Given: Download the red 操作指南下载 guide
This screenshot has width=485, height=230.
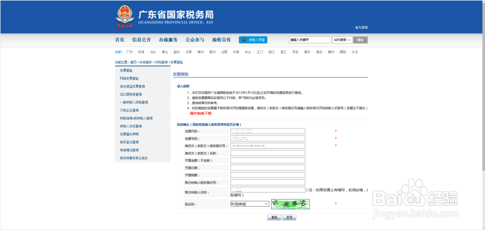Looking at the screenshot, I should pyautogui.click(x=200, y=114).
